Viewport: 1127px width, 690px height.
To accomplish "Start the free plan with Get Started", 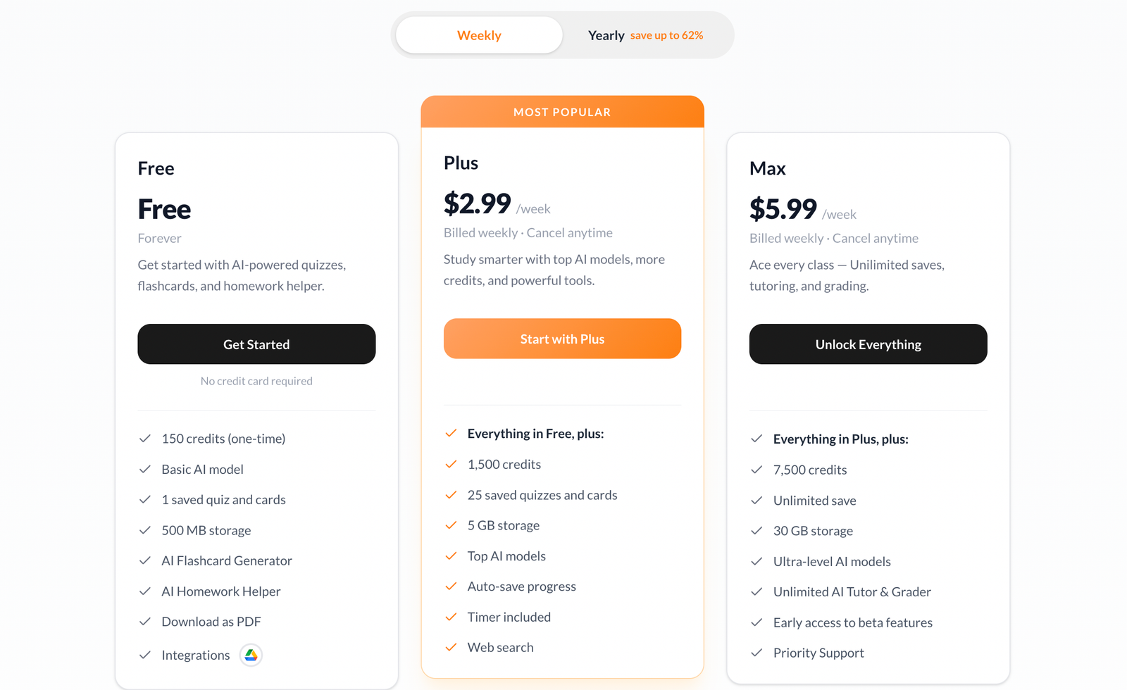I will [256, 344].
